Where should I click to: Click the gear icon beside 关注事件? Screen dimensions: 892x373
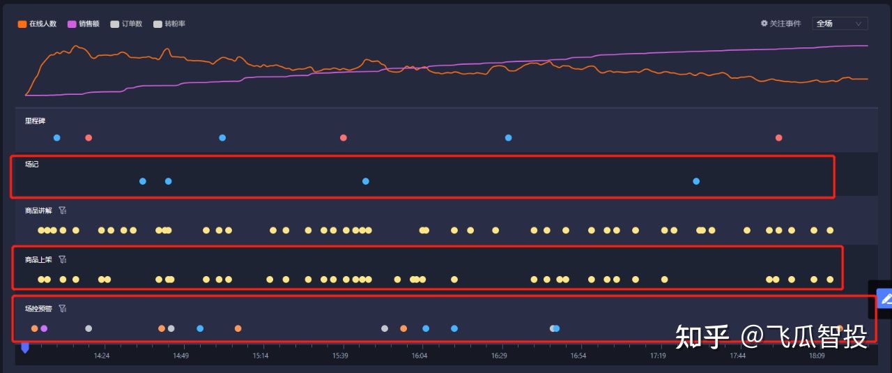click(x=764, y=24)
